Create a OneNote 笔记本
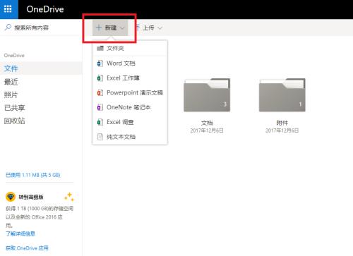The image size is (353, 256). (x=130, y=107)
